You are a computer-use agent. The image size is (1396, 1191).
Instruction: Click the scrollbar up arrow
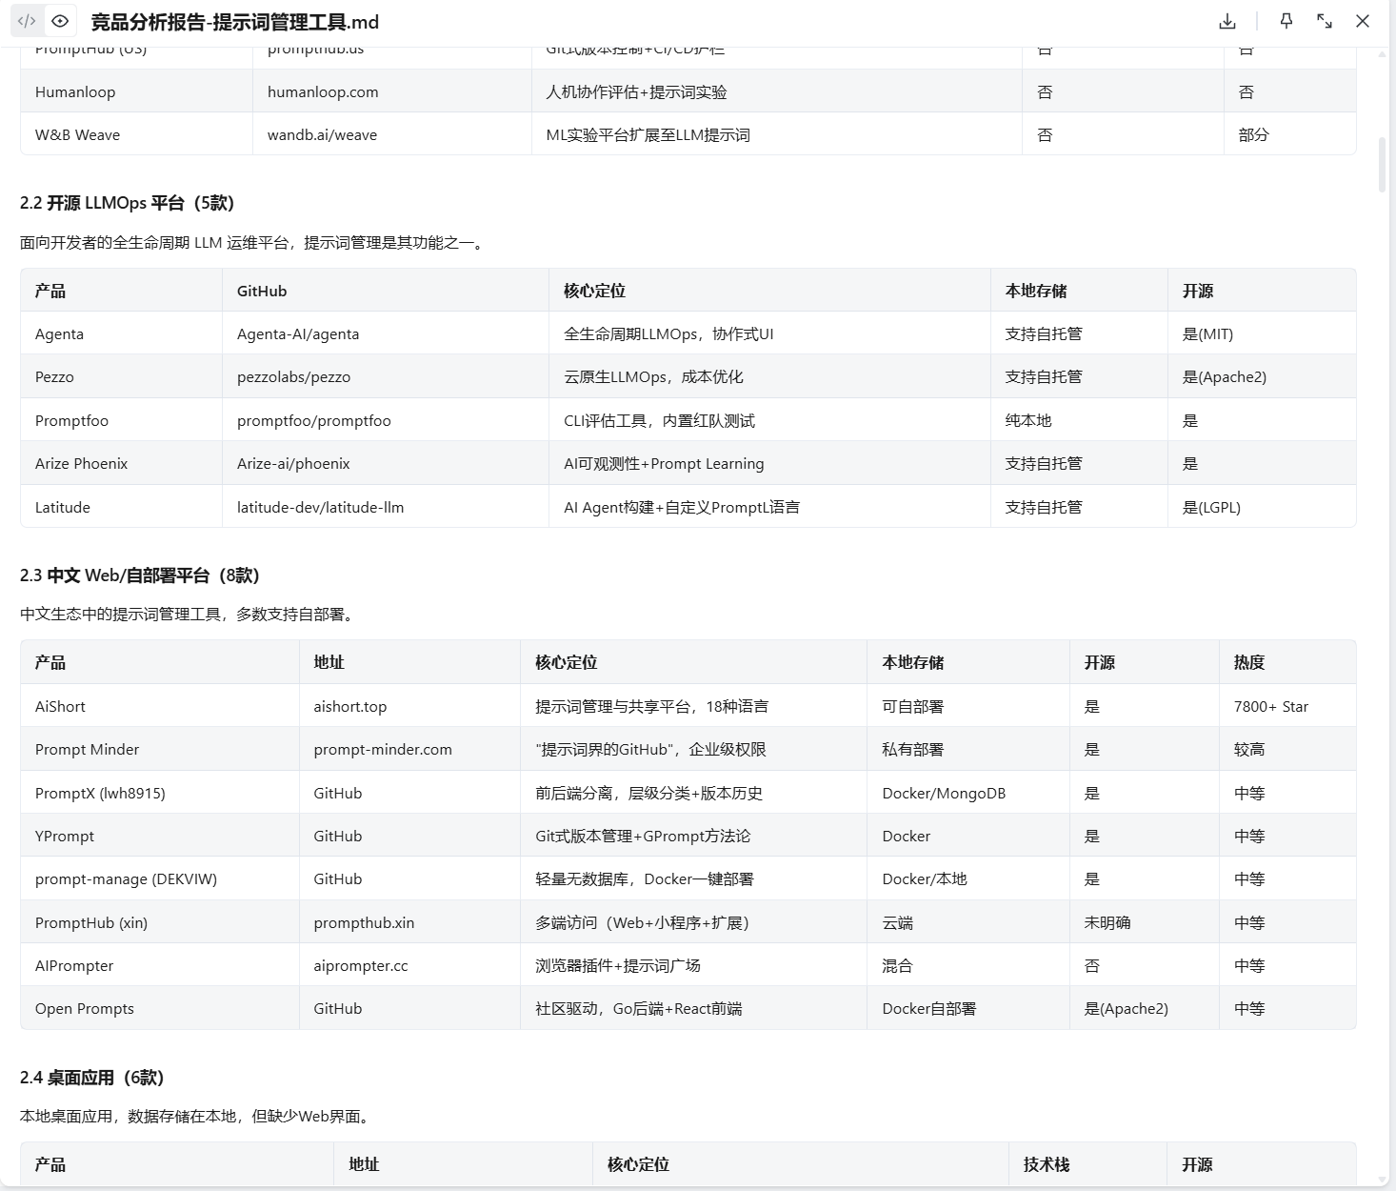[x=1383, y=54]
